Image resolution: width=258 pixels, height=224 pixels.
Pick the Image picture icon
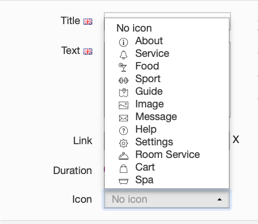click(123, 105)
